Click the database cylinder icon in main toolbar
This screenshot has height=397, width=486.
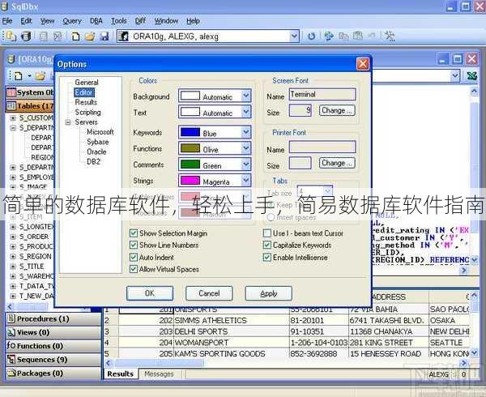[x=26, y=36]
